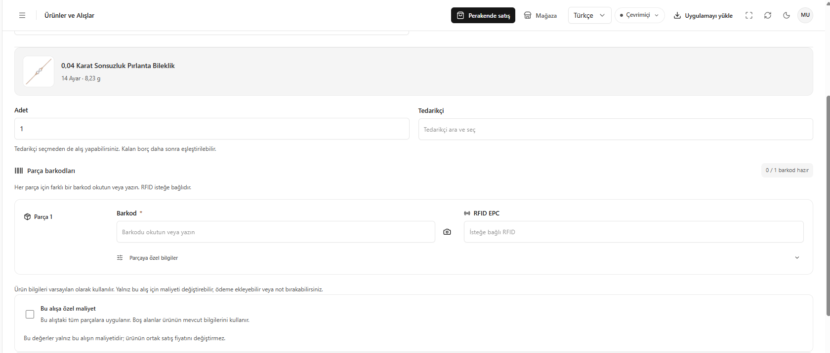The image size is (830, 353).
Task: Open the hamburger sidebar menu
Action: coord(22,15)
